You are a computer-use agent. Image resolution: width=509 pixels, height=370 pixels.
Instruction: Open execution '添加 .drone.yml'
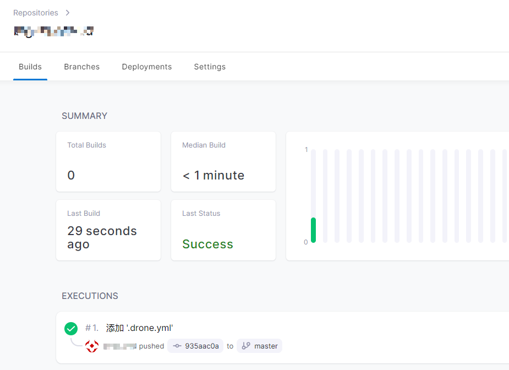tap(139, 328)
